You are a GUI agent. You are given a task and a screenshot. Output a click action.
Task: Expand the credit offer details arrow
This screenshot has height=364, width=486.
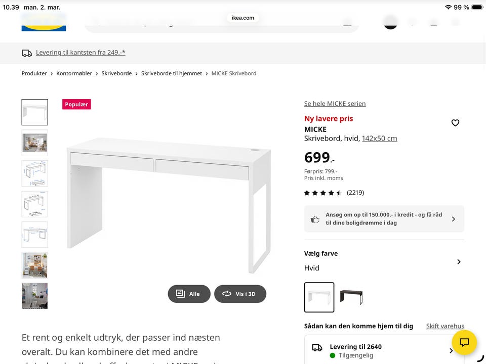pos(454,218)
